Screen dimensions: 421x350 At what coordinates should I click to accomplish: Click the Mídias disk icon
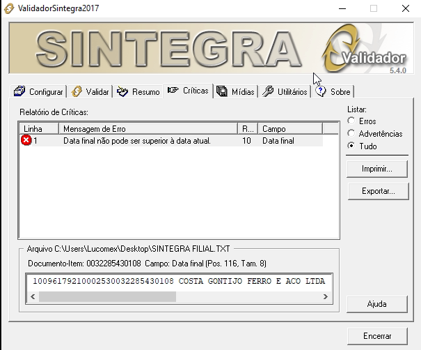[222, 91]
